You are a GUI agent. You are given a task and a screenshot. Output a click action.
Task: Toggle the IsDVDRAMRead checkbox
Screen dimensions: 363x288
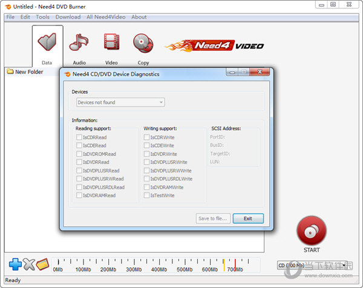[x=79, y=195]
